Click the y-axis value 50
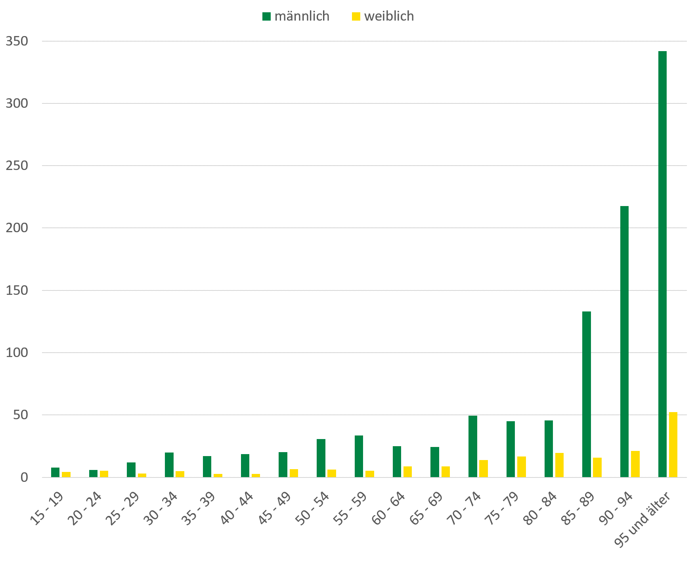Viewport: 696px width, 571px height. 21,415
